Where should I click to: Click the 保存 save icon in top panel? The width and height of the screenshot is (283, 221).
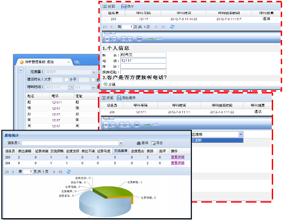124,7
